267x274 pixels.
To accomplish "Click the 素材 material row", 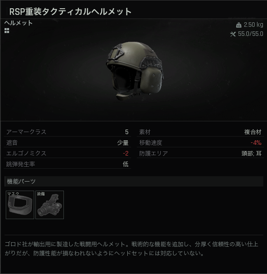I will pyautogui.click(x=200, y=132).
